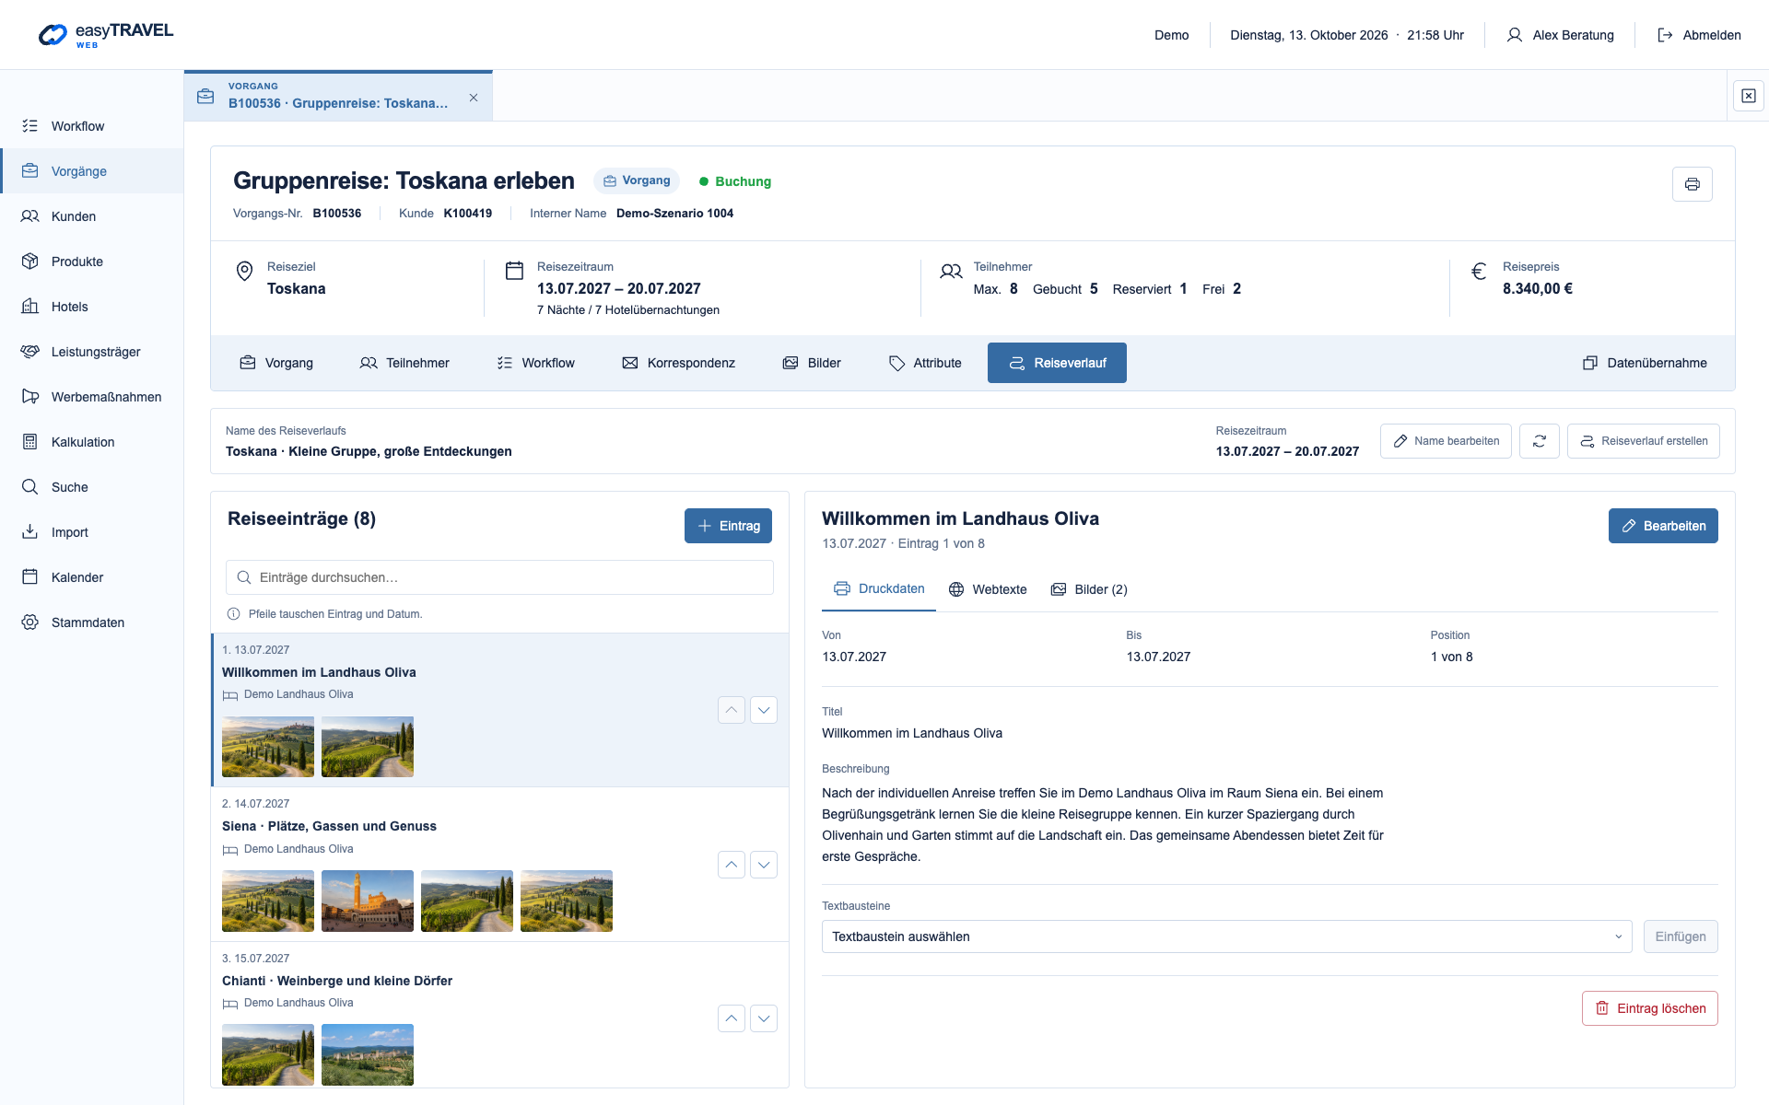Open Produkte in the sidebar
This screenshot has width=1769, height=1105.
(x=92, y=262)
